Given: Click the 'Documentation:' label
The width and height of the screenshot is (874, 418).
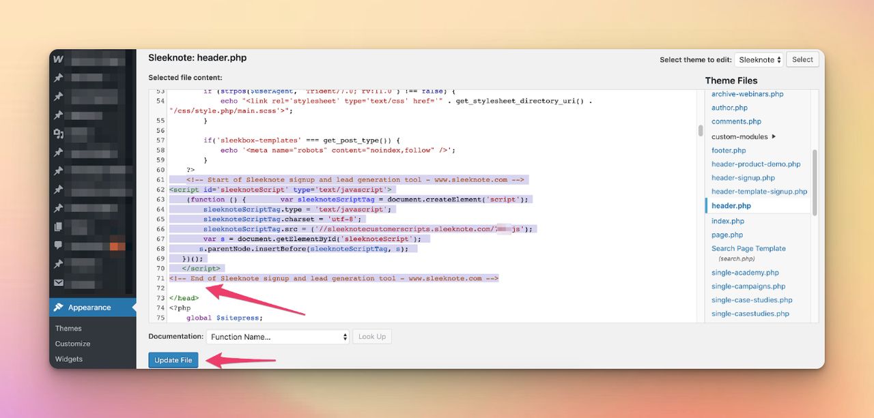Looking at the screenshot, I should coord(175,336).
